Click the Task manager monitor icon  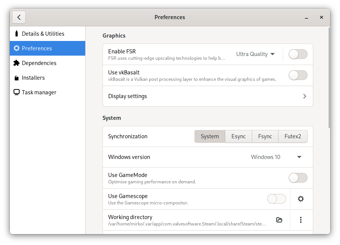click(x=16, y=92)
